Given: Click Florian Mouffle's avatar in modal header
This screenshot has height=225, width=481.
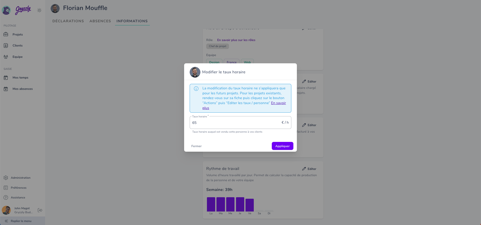Looking at the screenshot, I should [195, 72].
